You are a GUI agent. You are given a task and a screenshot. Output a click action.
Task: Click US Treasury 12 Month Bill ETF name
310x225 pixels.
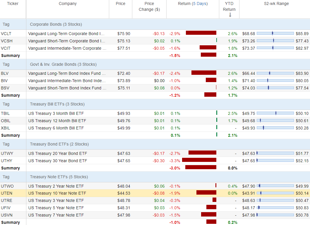57,121
